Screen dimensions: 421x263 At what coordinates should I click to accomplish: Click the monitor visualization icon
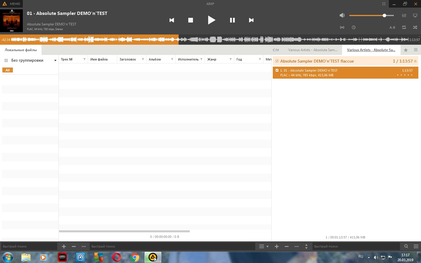pyautogui.click(x=415, y=15)
